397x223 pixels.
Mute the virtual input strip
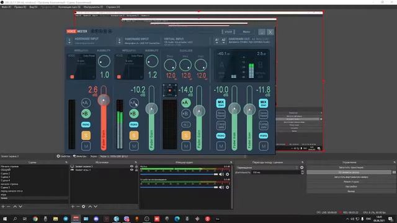point(186,146)
